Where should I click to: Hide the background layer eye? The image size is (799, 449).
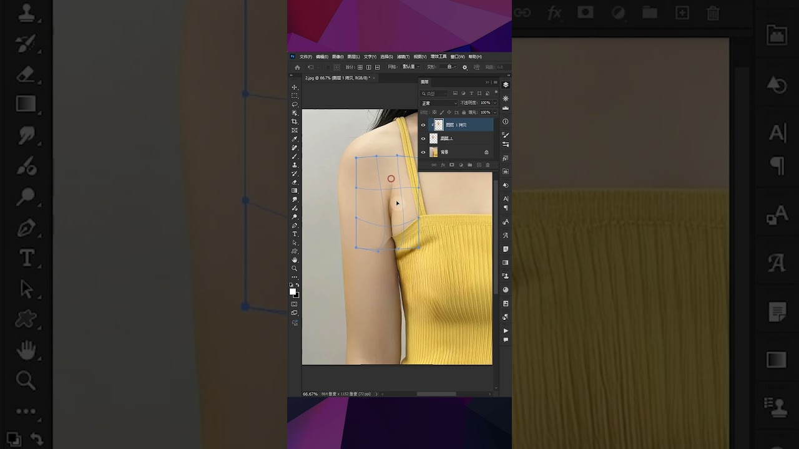point(423,152)
